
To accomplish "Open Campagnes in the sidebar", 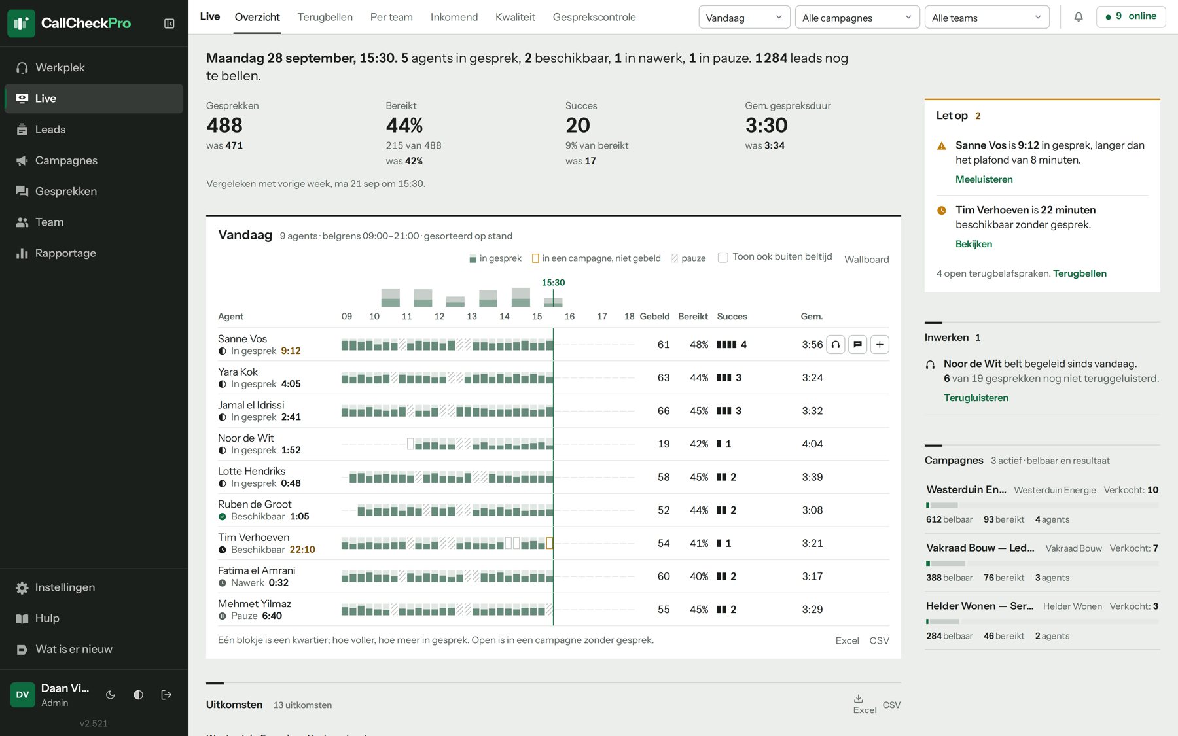I will [x=94, y=160].
